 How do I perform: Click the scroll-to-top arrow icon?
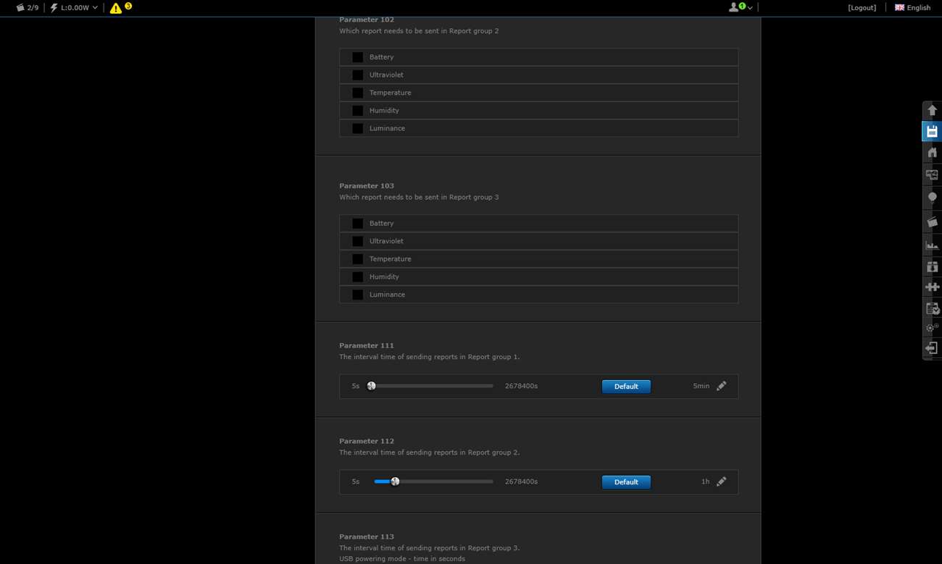tap(932, 110)
